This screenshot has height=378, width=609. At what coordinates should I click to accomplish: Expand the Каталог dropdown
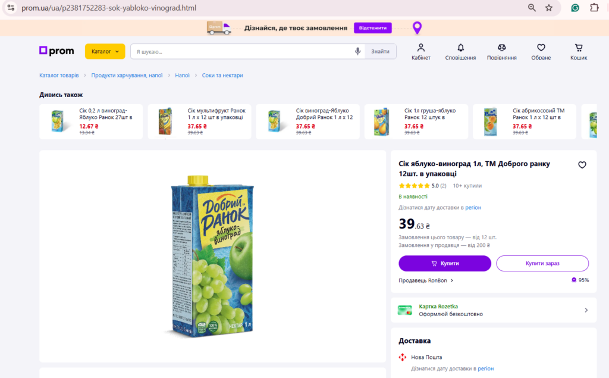(x=105, y=51)
